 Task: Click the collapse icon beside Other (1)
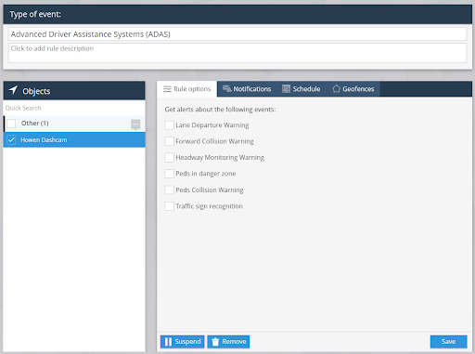point(135,125)
